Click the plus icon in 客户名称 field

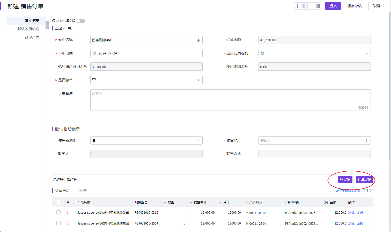click(x=198, y=40)
